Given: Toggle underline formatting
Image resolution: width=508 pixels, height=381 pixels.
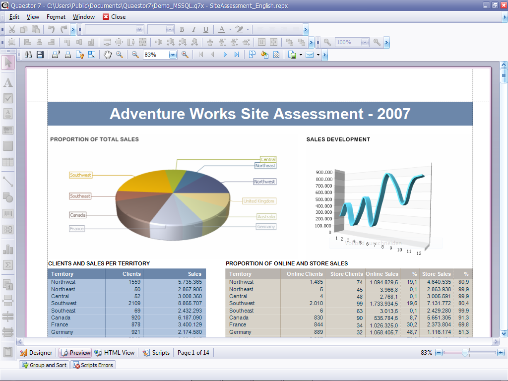Looking at the screenshot, I should pos(206,29).
